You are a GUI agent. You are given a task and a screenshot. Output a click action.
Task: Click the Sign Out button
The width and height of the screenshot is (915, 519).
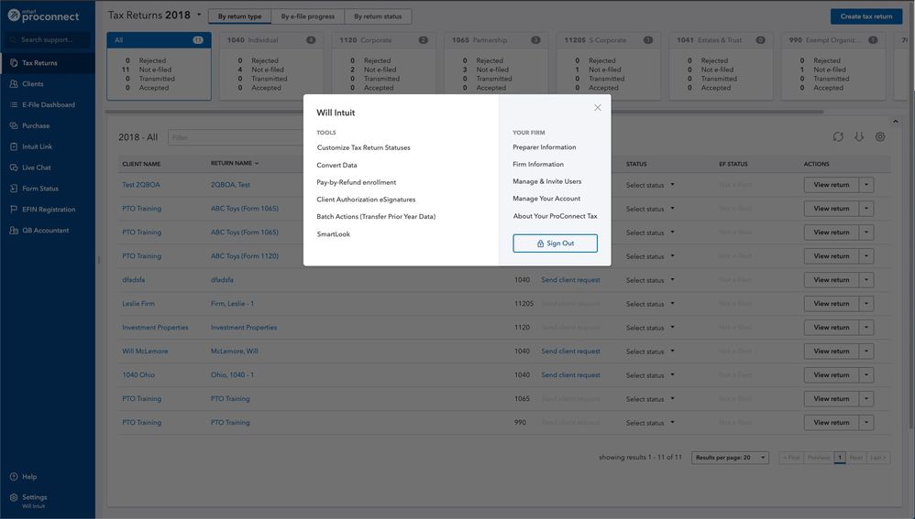(x=555, y=243)
